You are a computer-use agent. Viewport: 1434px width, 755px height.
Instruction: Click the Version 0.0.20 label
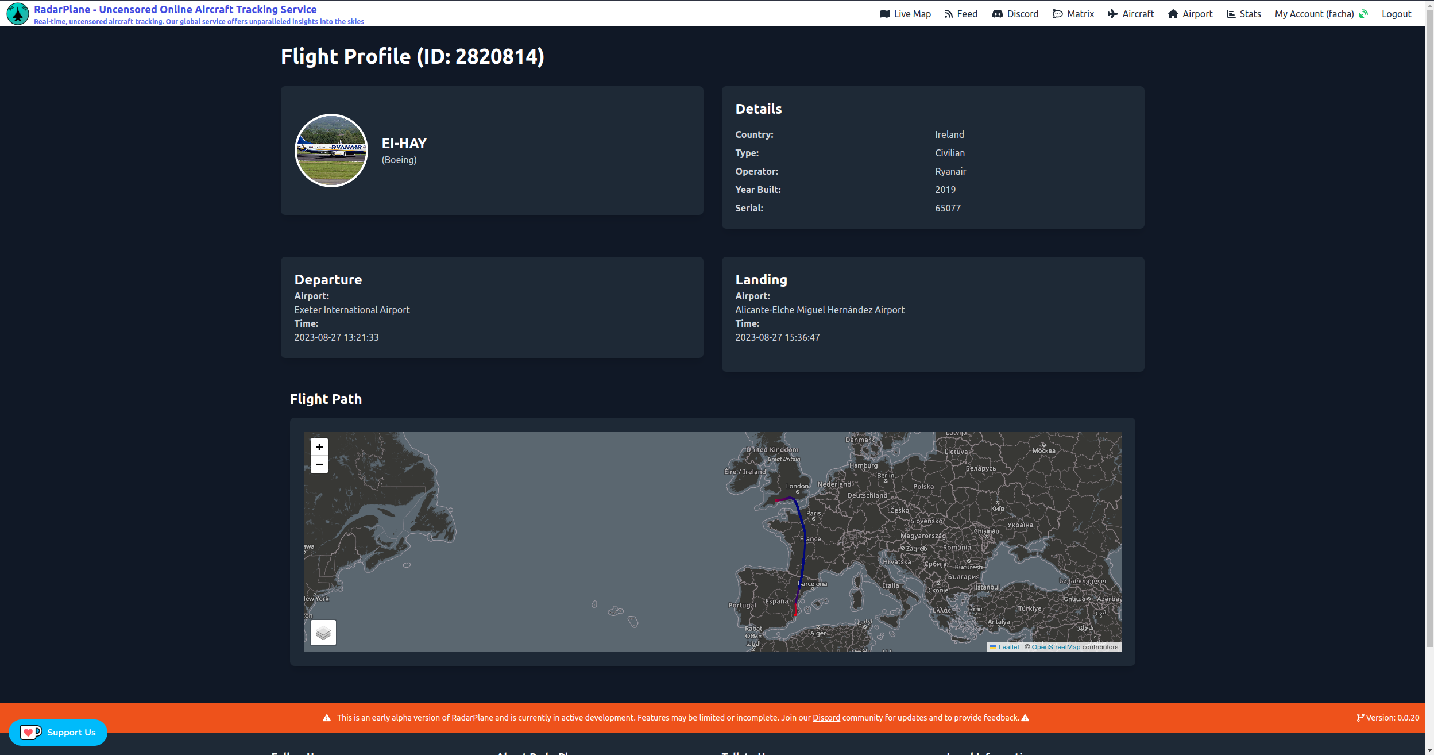click(1392, 718)
